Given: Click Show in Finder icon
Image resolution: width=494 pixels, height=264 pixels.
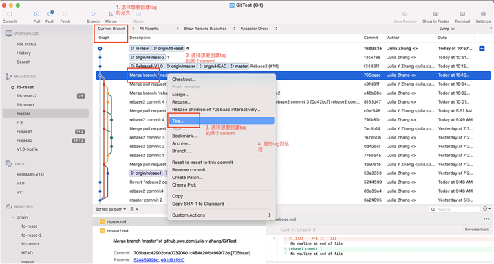Looking at the screenshot, I should click(x=436, y=14).
